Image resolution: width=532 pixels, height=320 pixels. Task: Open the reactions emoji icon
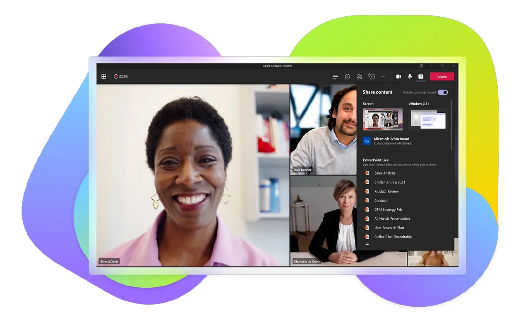point(371,77)
